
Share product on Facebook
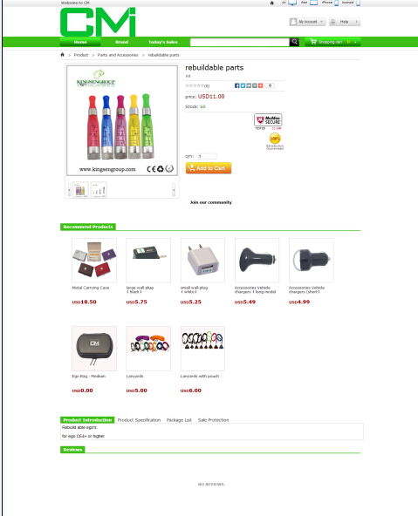(x=236, y=85)
